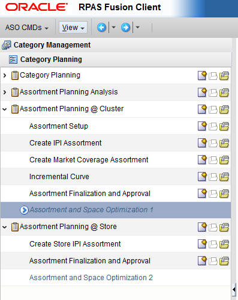Create new workbook for Category Planning row

[202, 76]
